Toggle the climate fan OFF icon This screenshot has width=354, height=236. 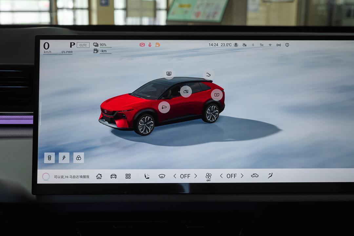208,176
